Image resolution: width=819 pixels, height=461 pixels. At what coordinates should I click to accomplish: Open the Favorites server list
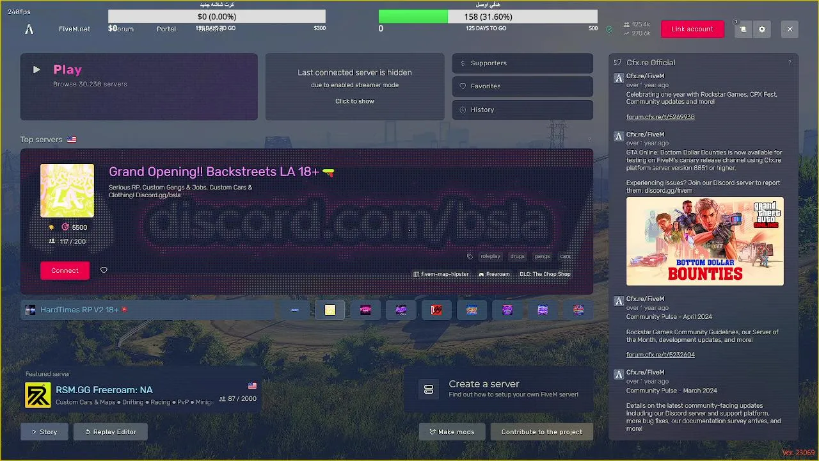click(x=522, y=86)
